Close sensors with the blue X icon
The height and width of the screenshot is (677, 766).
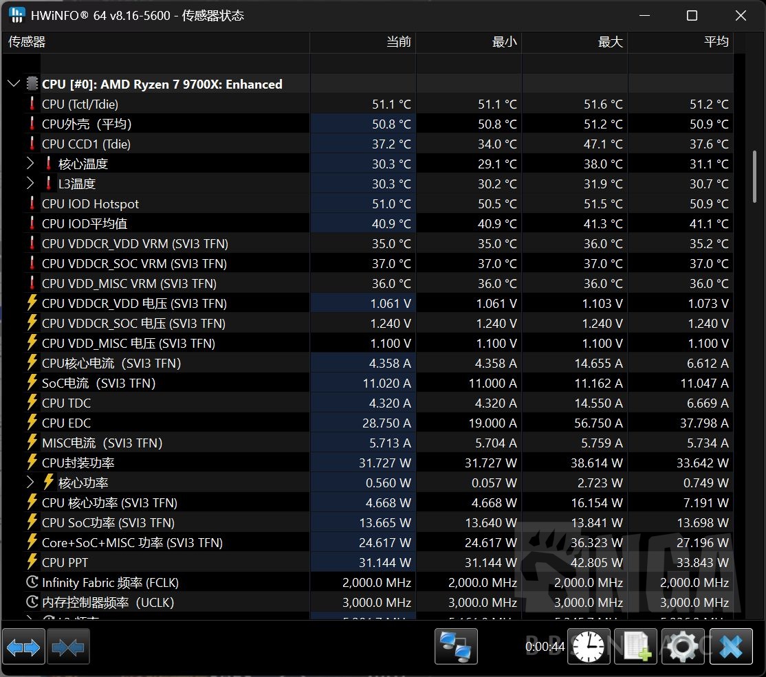(x=731, y=647)
